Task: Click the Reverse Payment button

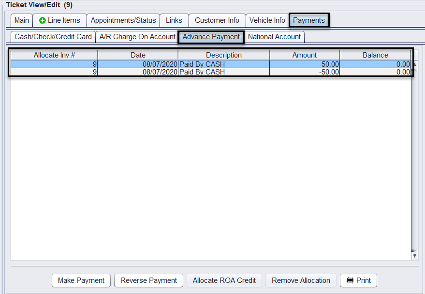Action: 148,280
